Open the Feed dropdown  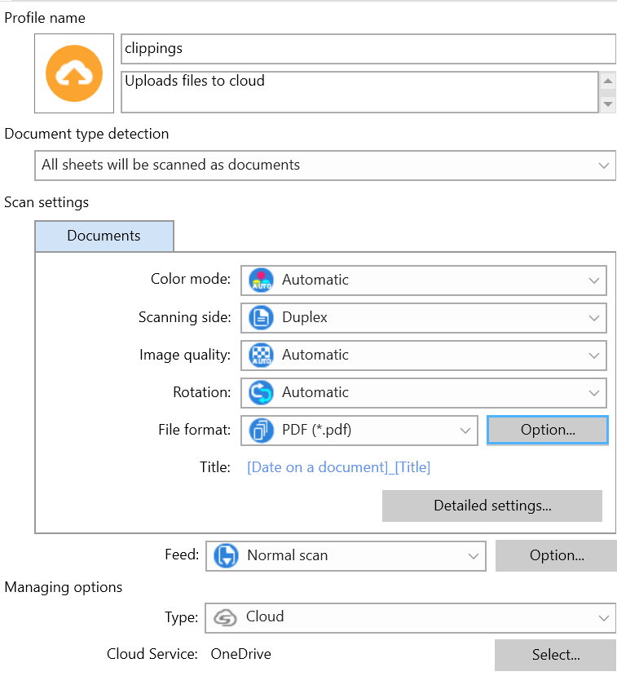[346, 555]
